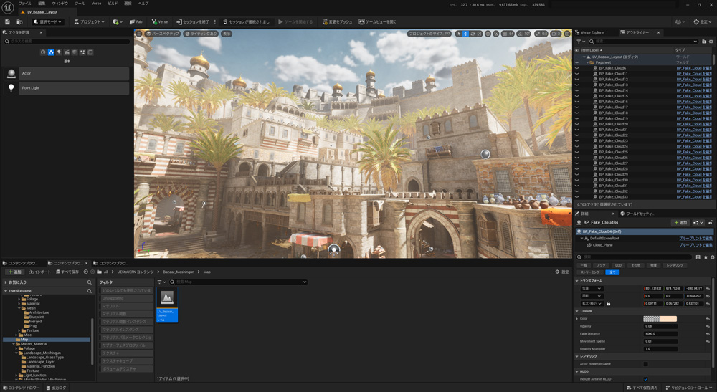Viewport: 717px width, 392px height.
Task: Open the Content Drawer button
Action: point(22,388)
